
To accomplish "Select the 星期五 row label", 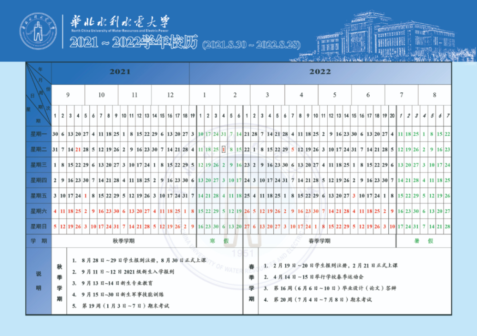I will click(39, 196).
